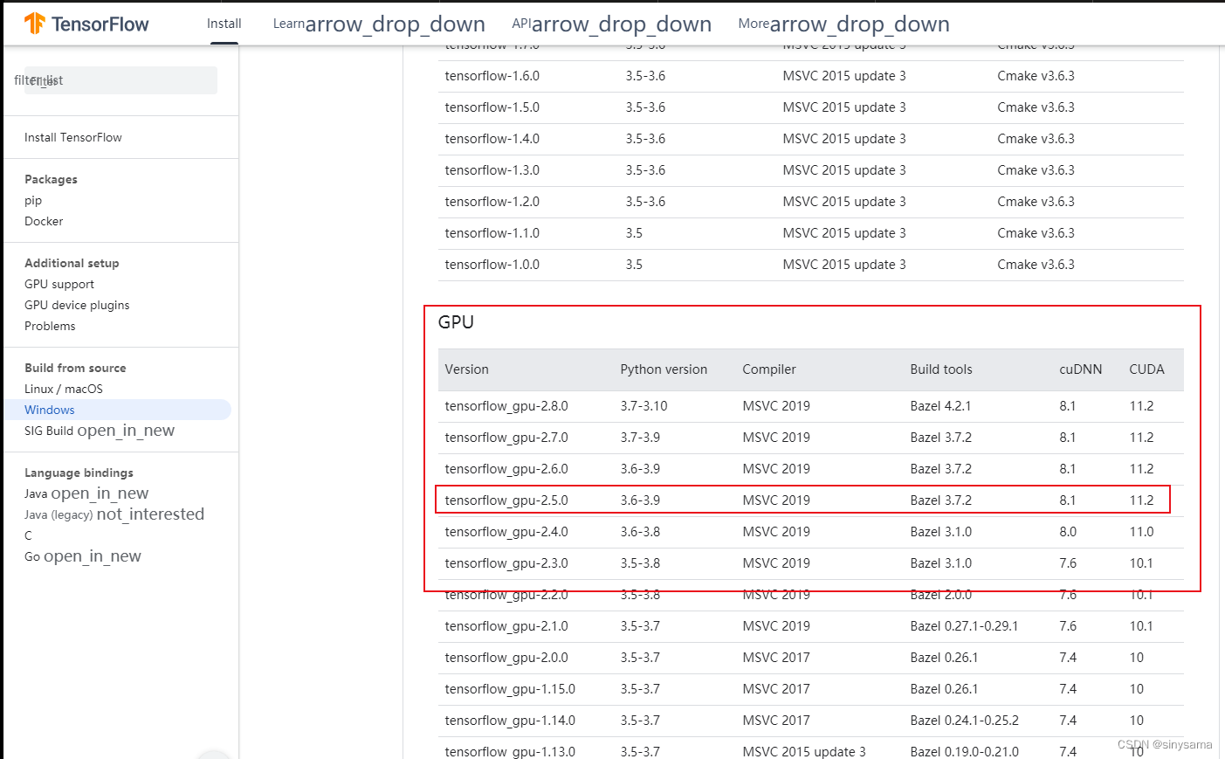This screenshot has height=759, width=1225.
Task: Click MSVC 2015 update 3 in tensorflow-1.6.0 row
Action: coord(844,76)
